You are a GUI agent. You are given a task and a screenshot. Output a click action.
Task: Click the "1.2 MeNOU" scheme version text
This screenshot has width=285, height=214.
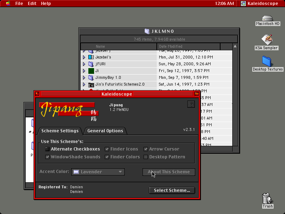[119, 109]
